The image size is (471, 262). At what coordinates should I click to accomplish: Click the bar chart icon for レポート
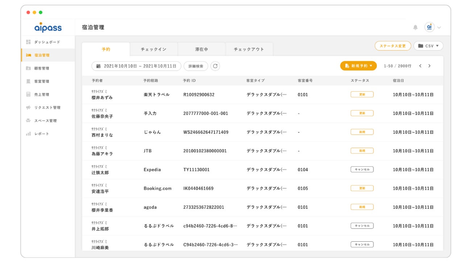pyautogui.click(x=28, y=134)
